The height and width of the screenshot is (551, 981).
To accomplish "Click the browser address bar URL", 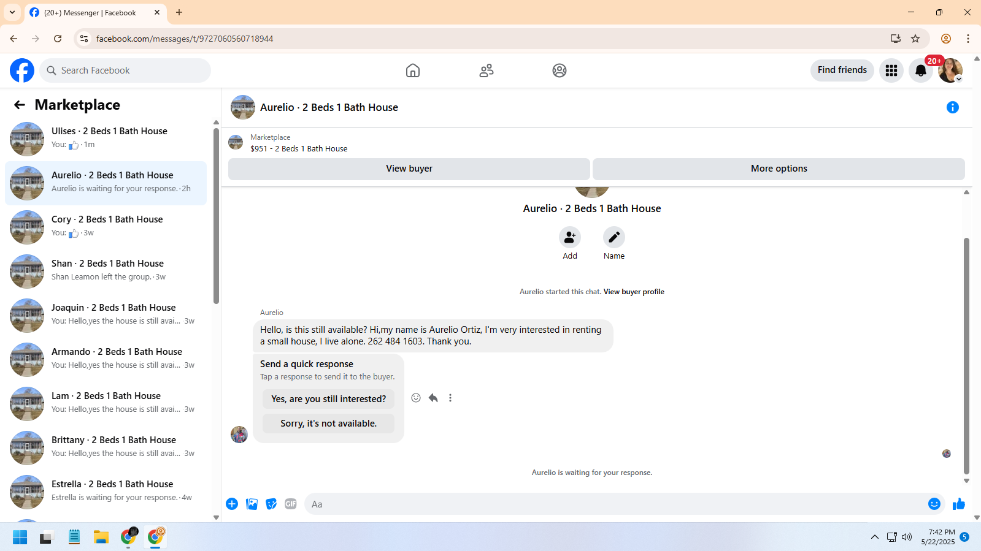I will coord(185,39).
